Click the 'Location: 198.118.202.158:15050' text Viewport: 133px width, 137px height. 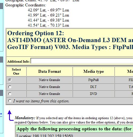45,136
